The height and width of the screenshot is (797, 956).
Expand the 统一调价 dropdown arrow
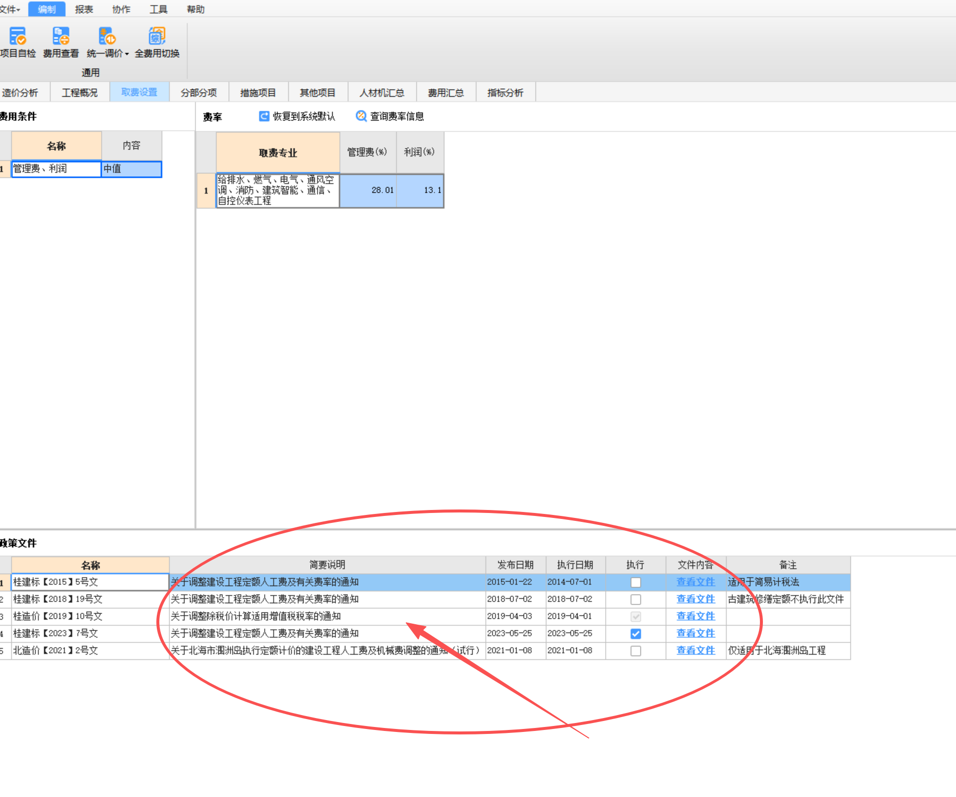pyautogui.click(x=127, y=54)
